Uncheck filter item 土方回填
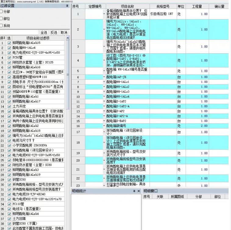This screenshot has height=230, width=231. pyautogui.click(x=9, y=219)
